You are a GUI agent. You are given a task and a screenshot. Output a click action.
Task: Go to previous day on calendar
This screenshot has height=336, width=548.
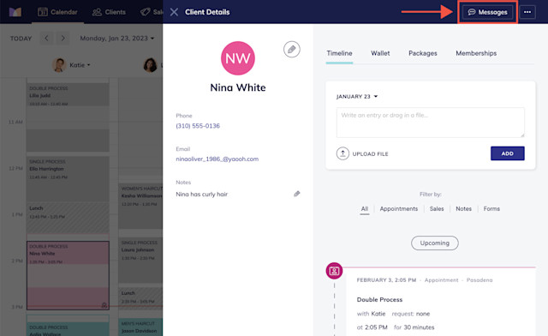coord(46,39)
